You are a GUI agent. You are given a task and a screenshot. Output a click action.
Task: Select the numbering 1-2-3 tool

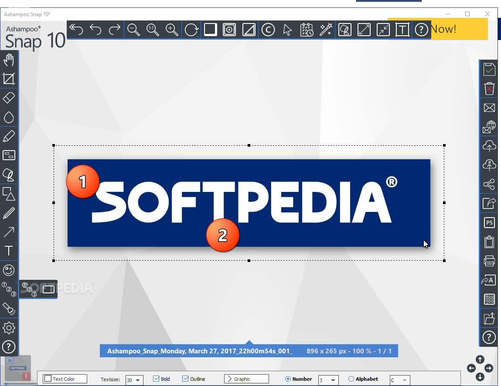point(9,289)
